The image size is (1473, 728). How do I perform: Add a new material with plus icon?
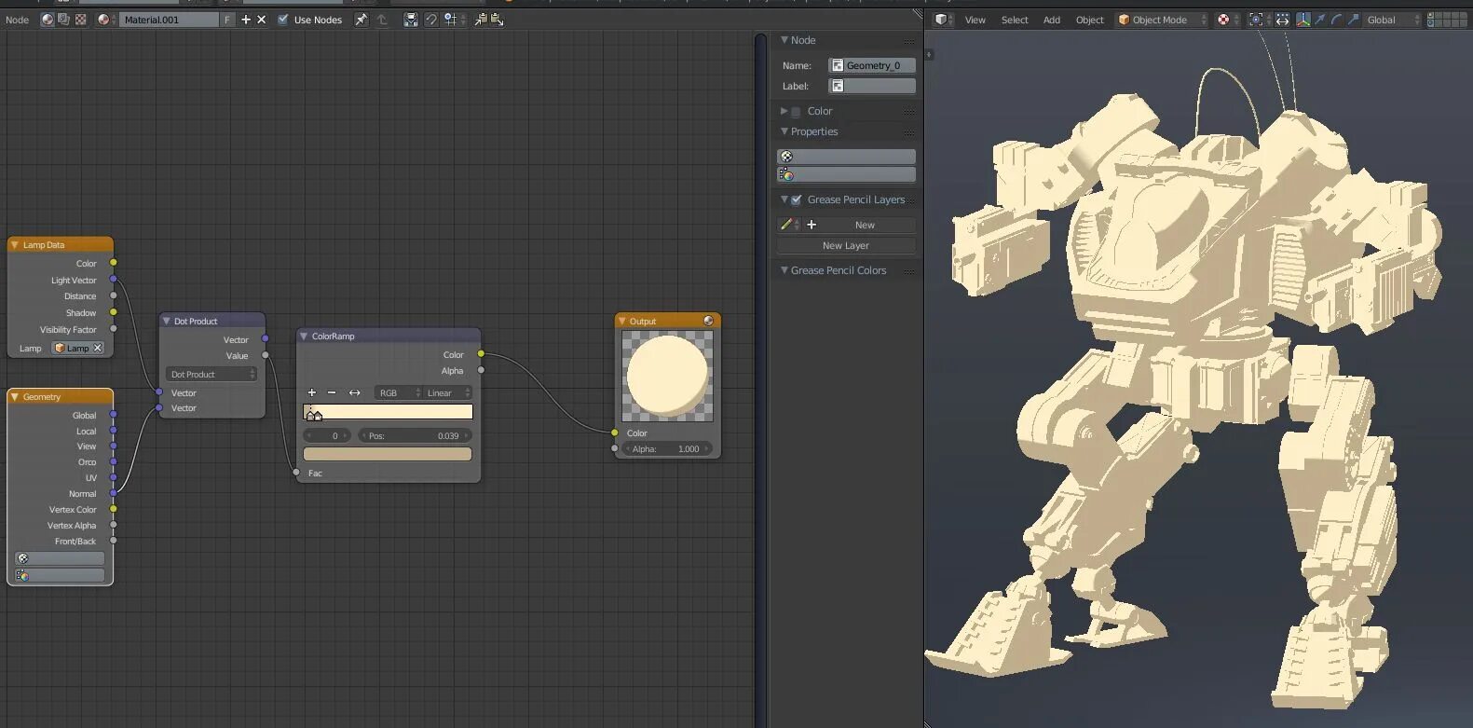coord(246,20)
